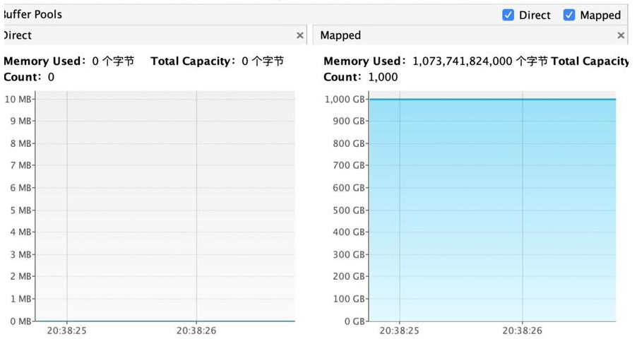Uncheck the Direct buffer pool checkbox
637x339 pixels.
[508, 16]
